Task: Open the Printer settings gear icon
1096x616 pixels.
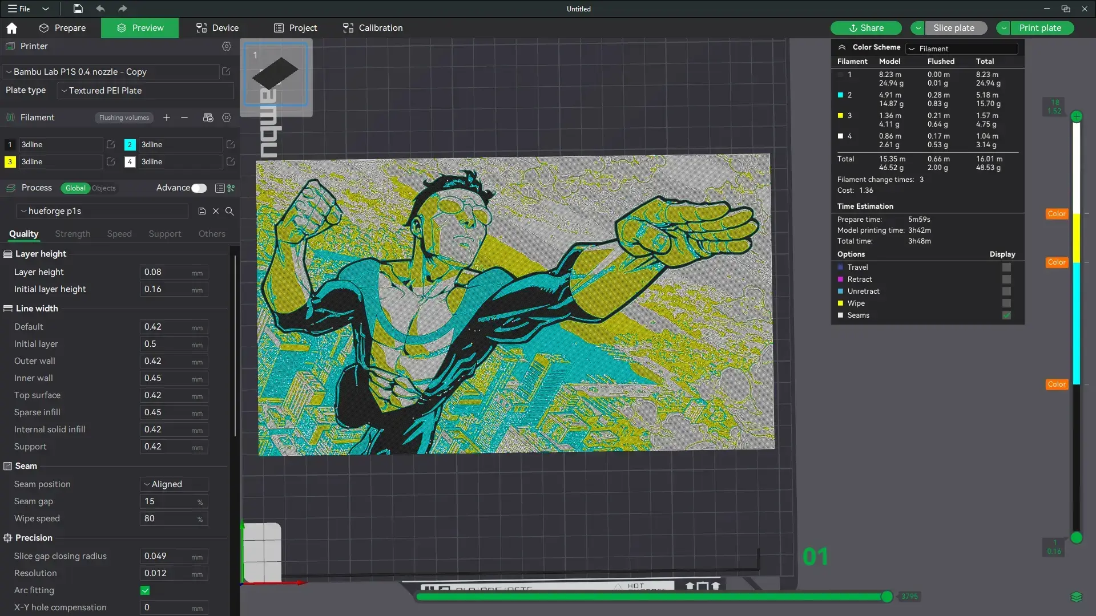Action: [227, 46]
